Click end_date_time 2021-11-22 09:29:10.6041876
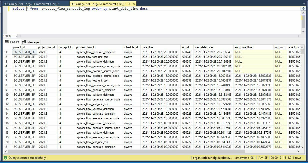Screen dimensions: 308x163 [x=254, y=99]
